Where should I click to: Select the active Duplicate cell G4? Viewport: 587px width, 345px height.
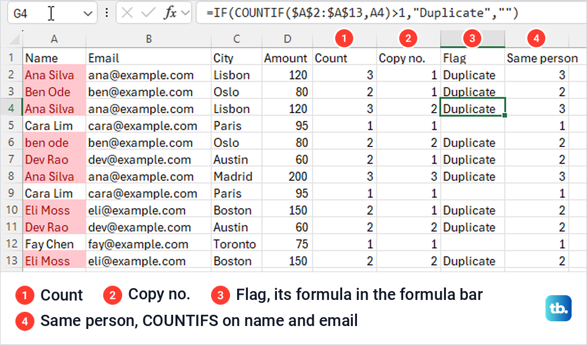pos(473,107)
